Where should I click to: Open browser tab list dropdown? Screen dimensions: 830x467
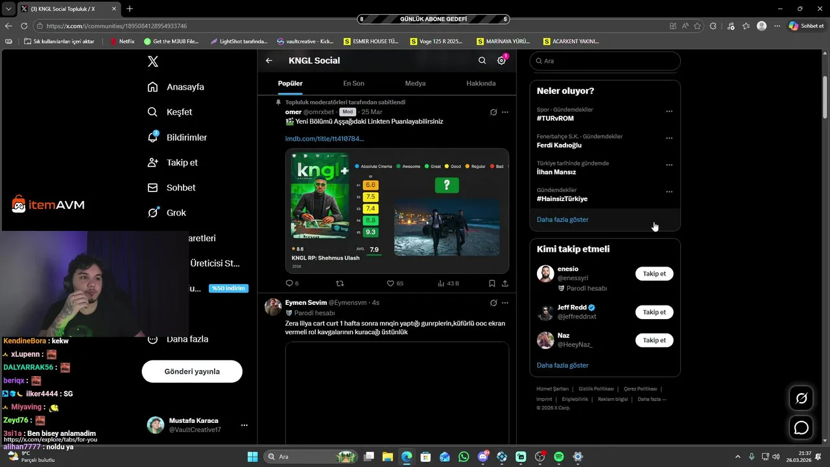8,9
